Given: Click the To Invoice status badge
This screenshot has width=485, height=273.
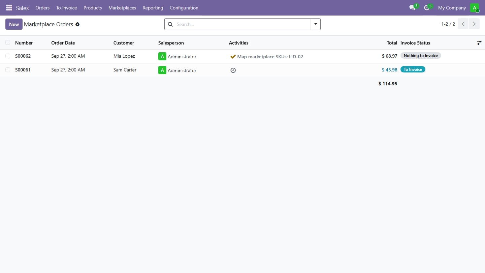Looking at the screenshot, I should [413, 69].
